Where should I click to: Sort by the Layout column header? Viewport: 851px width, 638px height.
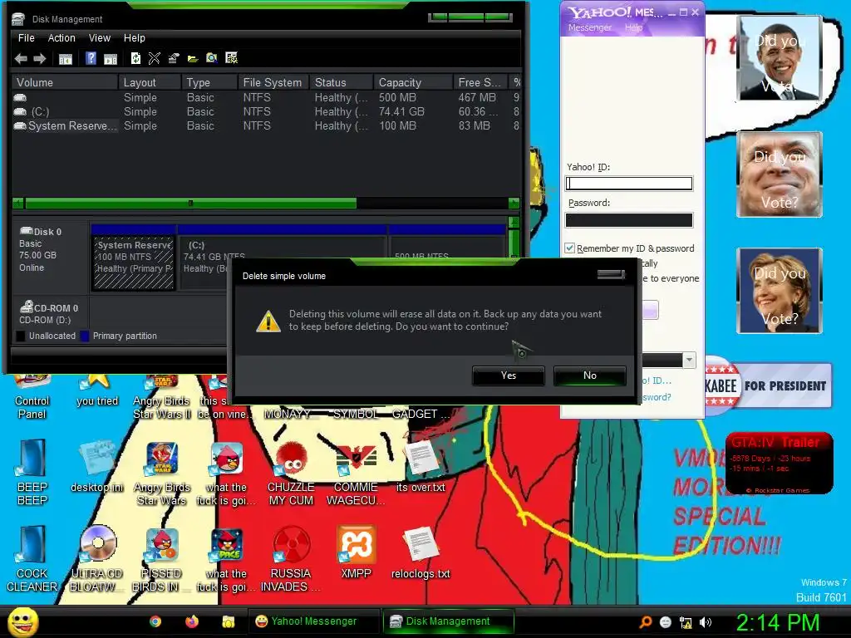[150, 82]
